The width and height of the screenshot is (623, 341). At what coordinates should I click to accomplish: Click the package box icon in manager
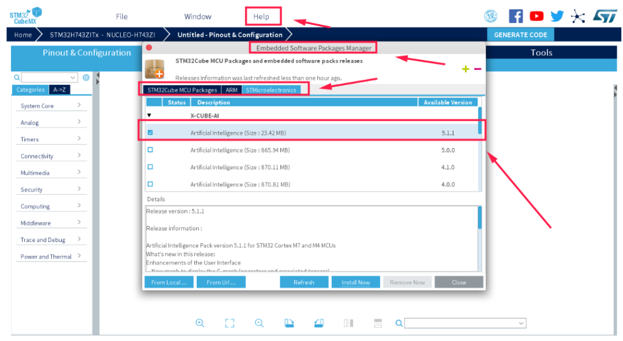155,69
